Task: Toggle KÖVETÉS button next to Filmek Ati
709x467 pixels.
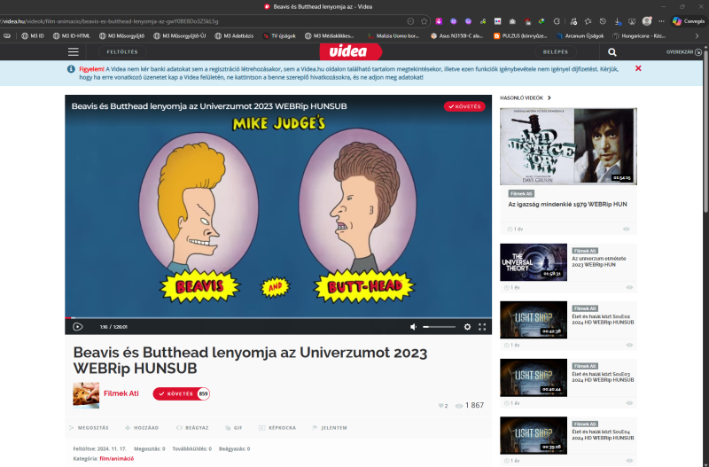Action: click(x=181, y=393)
